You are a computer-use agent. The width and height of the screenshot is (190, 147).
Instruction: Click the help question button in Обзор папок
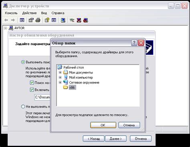click(x=134, y=43)
